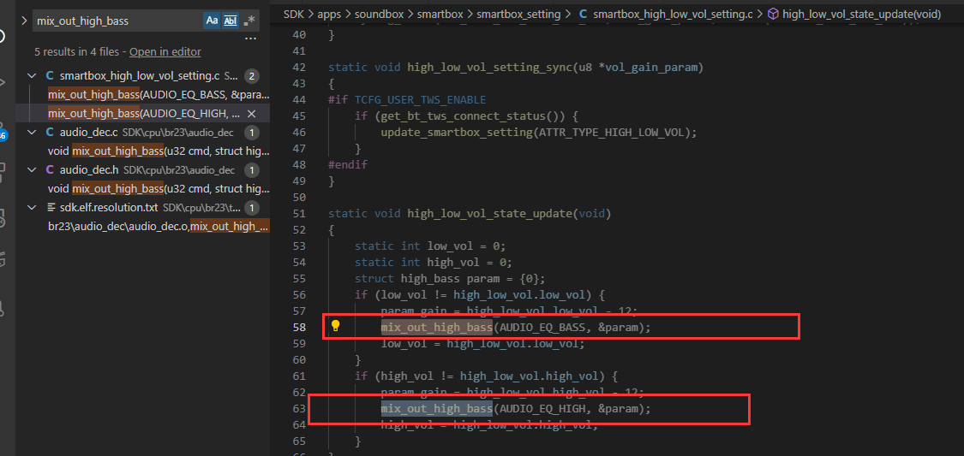Click the apps breadcrumb
The image size is (964, 456).
click(x=329, y=14)
